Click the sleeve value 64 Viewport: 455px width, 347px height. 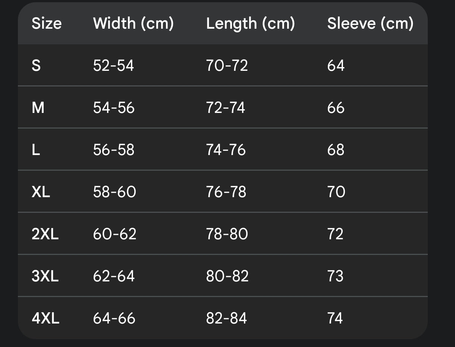336,66
